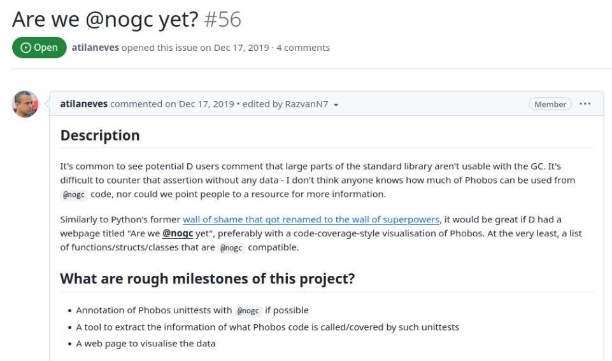The image size is (612, 361).
Task: Click the edited by RazvanN7 text
Action: click(x=285, y=104)
